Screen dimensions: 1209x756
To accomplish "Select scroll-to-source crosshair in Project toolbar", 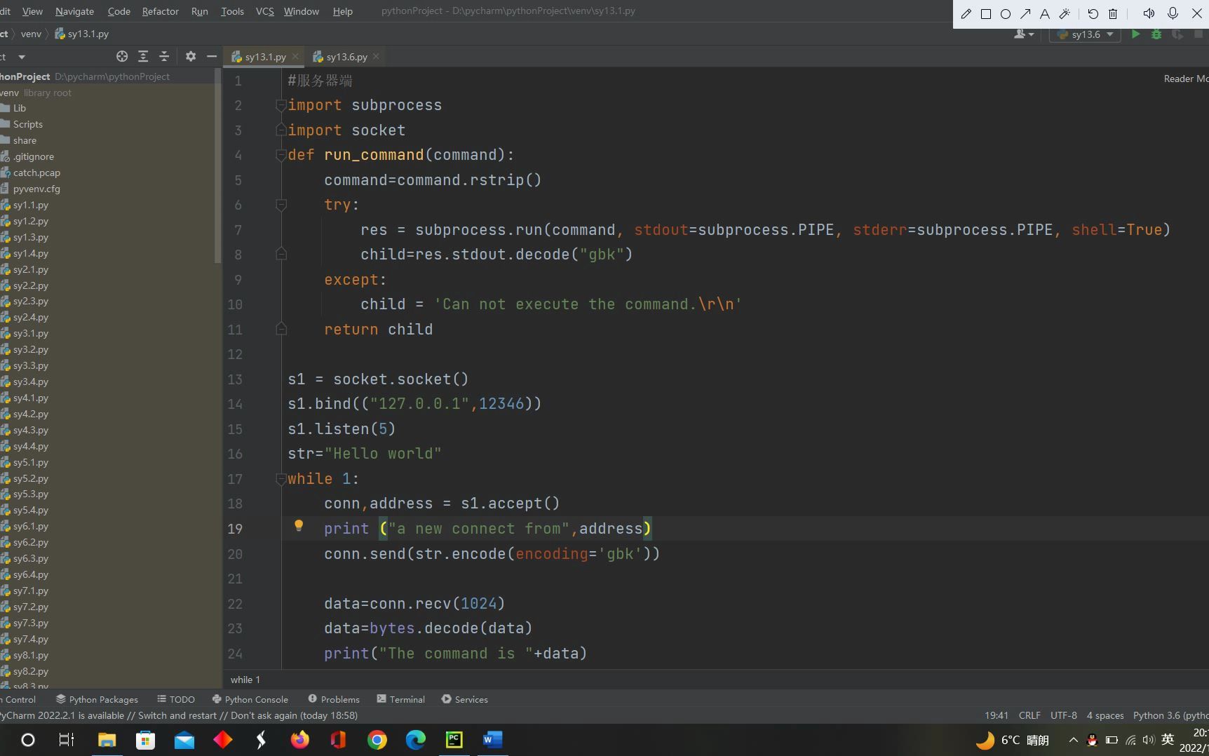I will 121,56.
